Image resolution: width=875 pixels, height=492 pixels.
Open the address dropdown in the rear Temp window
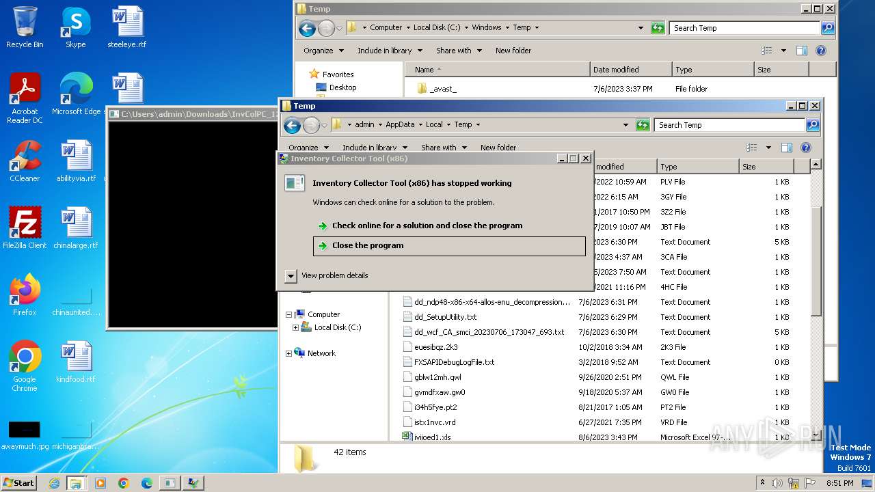tap(641, 28)
